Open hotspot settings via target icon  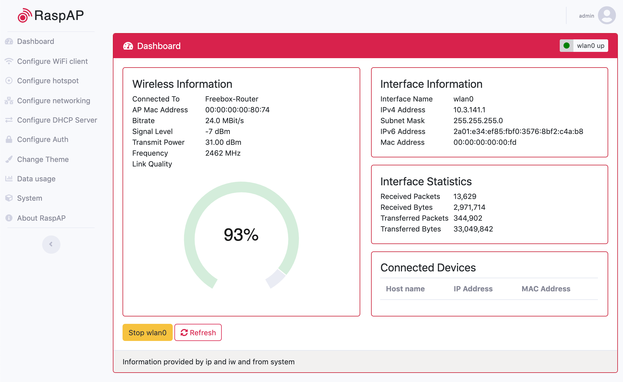pos(9,80)
